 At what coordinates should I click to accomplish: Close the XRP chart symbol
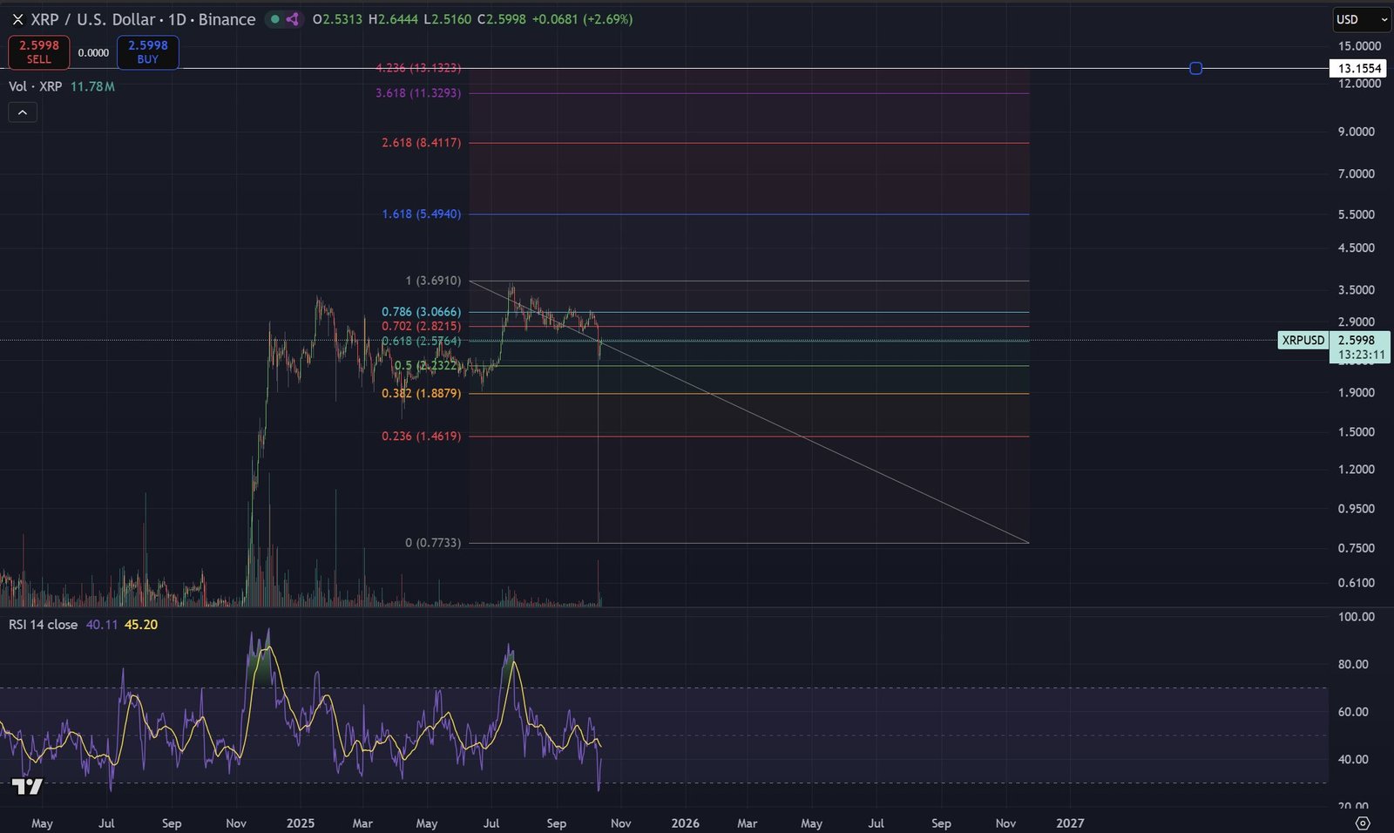click(17, 19)
